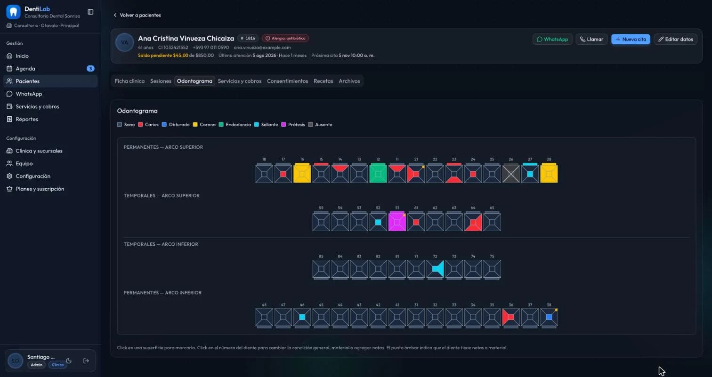
Task: Switch to the Sesiones tab
Action: pos(161,81)
